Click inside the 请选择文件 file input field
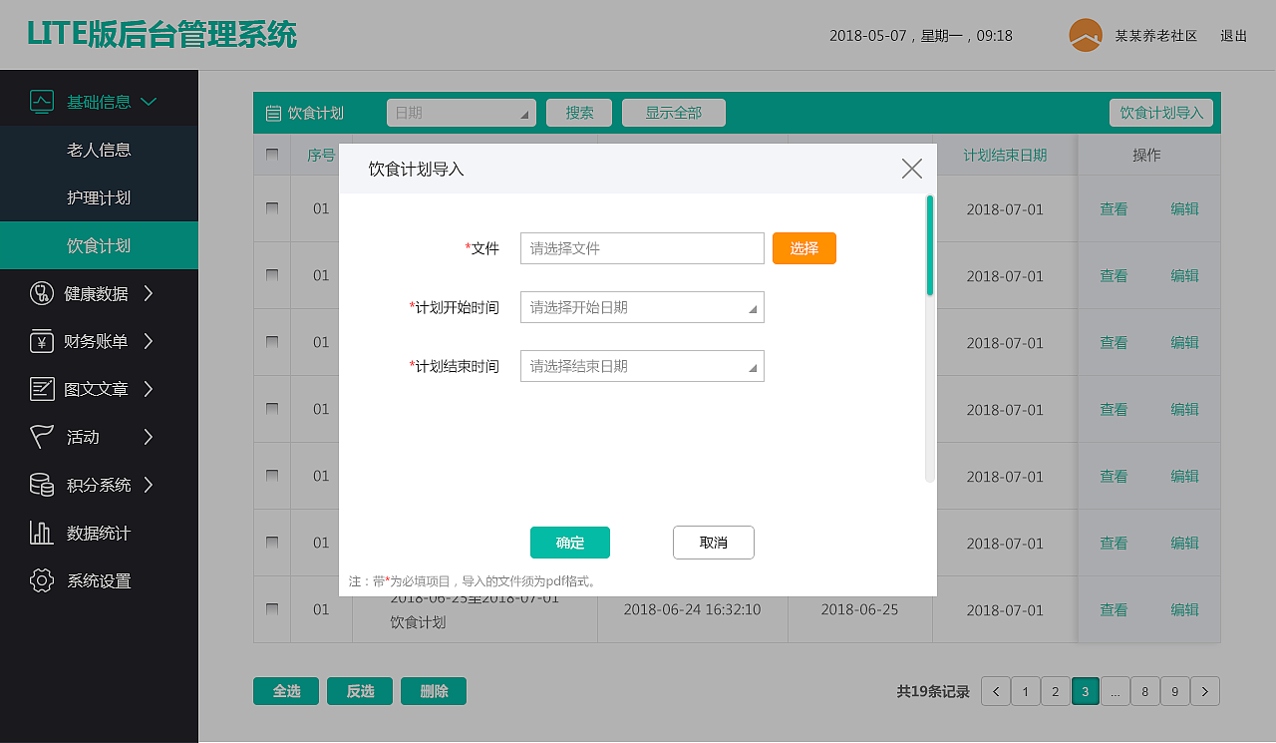The width and height of the screenshot is (1276, 743). tap(642, 248)
